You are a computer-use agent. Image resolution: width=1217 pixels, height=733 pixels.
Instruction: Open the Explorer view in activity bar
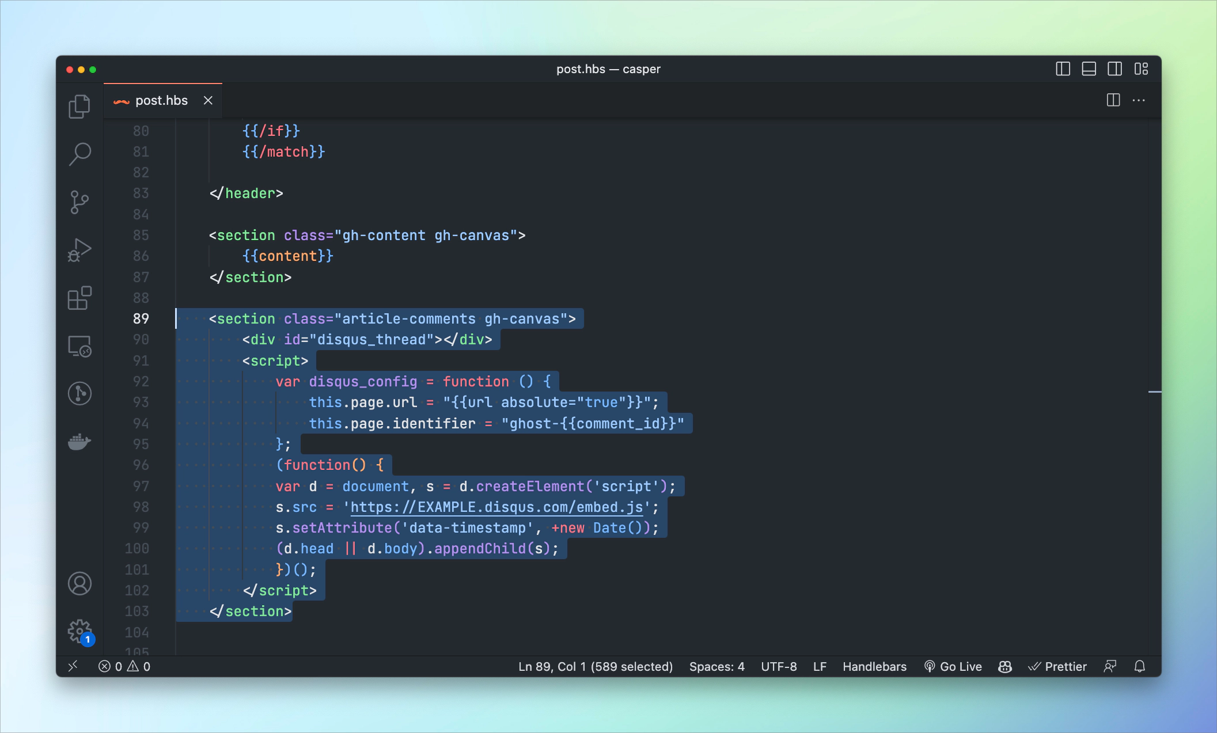[x=79, y=107]
